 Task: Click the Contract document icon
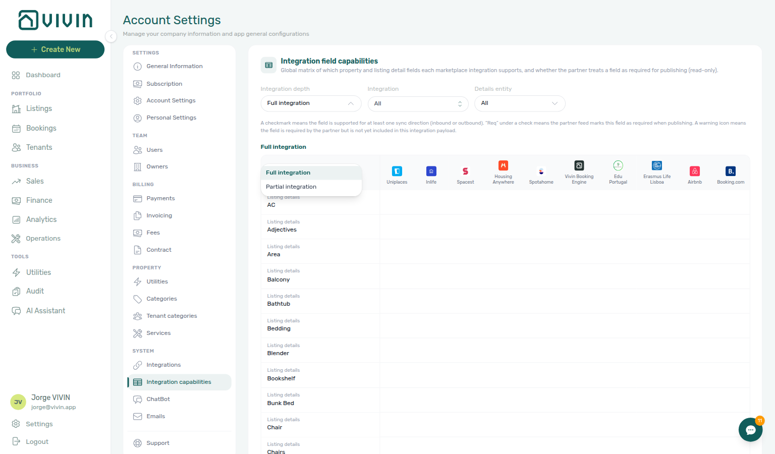pyautogui.click(x=137, y=250)
